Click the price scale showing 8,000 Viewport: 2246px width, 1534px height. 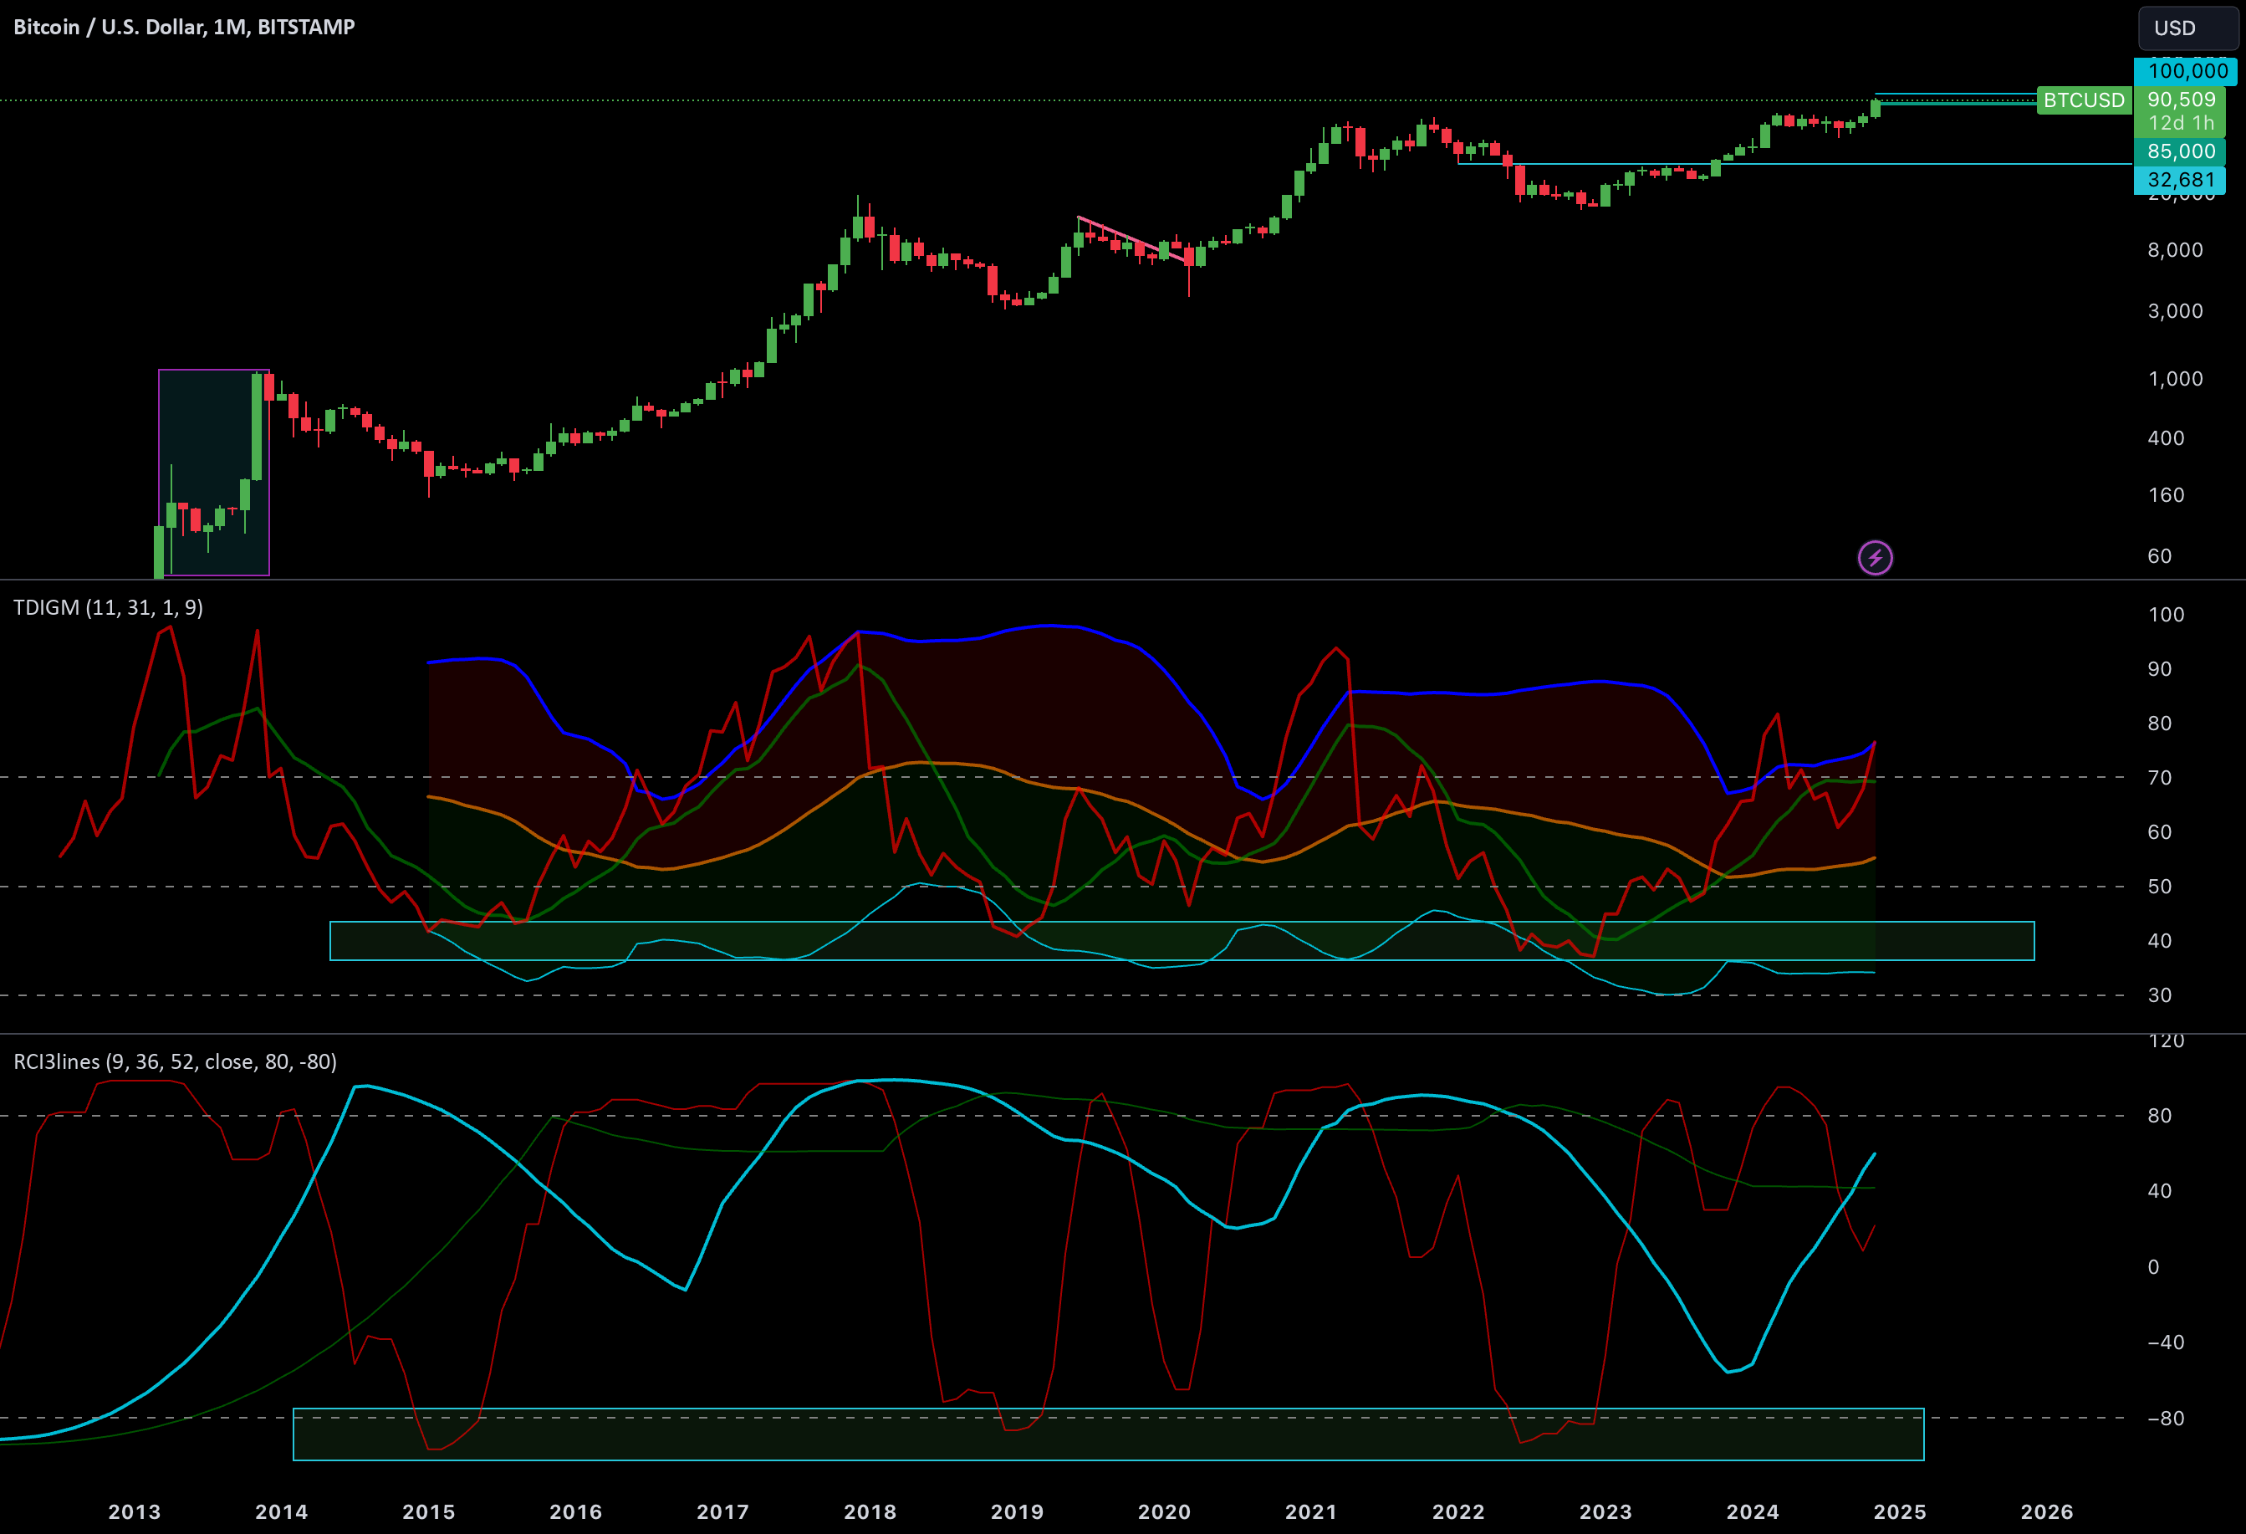(x=2176, y=250)
